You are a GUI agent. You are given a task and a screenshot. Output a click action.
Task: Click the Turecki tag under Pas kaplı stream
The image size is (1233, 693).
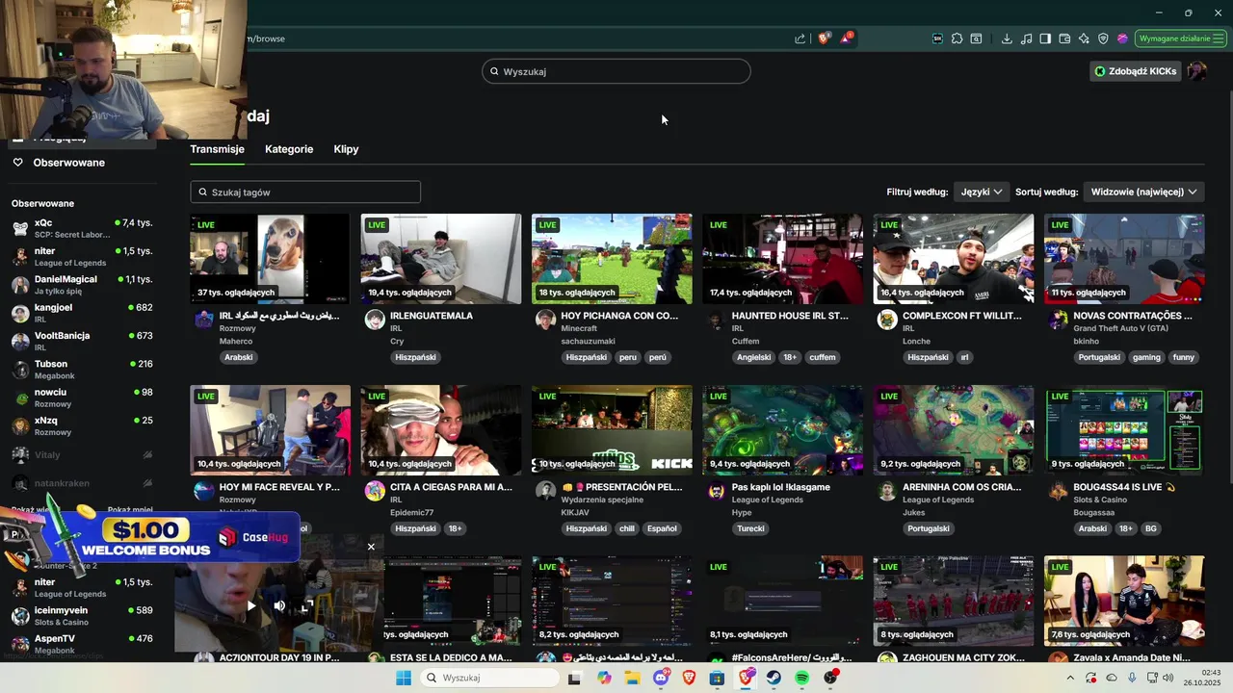click(x=750, y=528)
